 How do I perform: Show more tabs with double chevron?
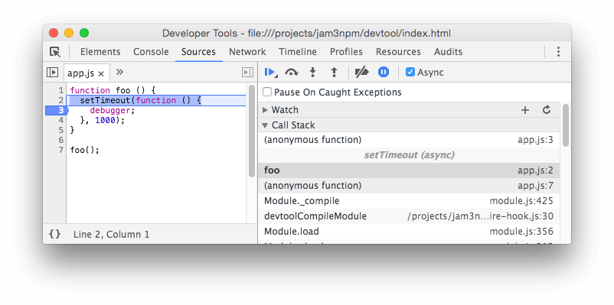click(120, 72)
